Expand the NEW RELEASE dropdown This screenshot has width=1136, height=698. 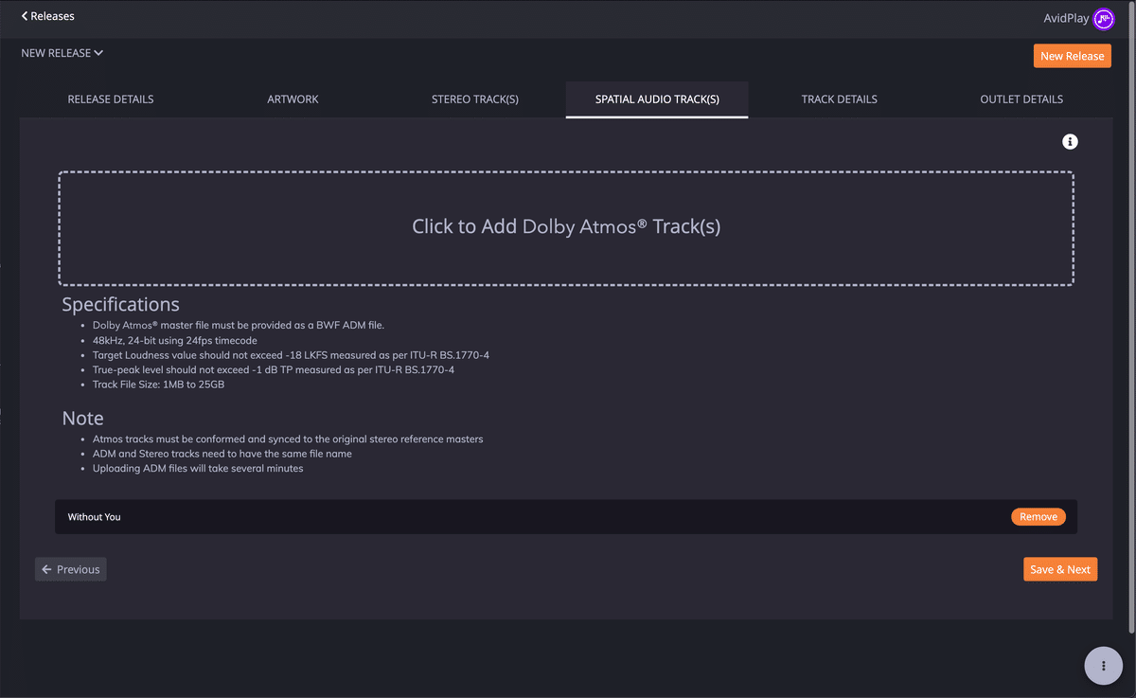click(x=62, y=53)
